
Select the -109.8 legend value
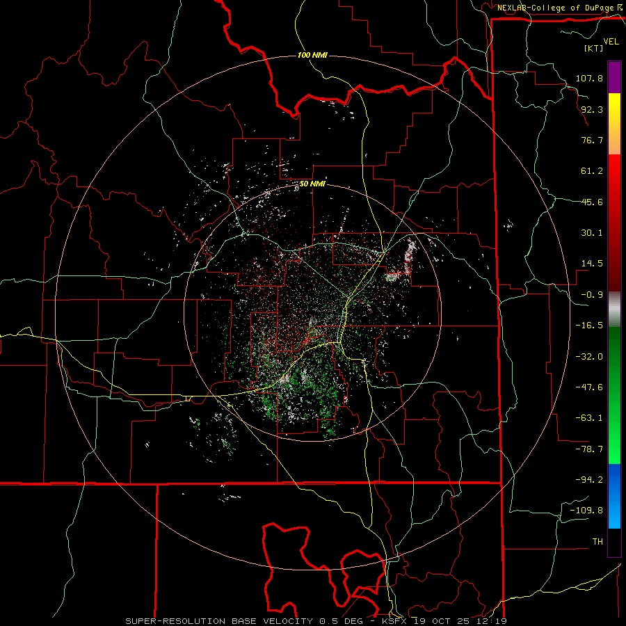[586, 511]
